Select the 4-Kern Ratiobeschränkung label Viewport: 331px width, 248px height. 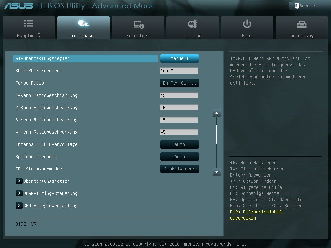(47, 132)
